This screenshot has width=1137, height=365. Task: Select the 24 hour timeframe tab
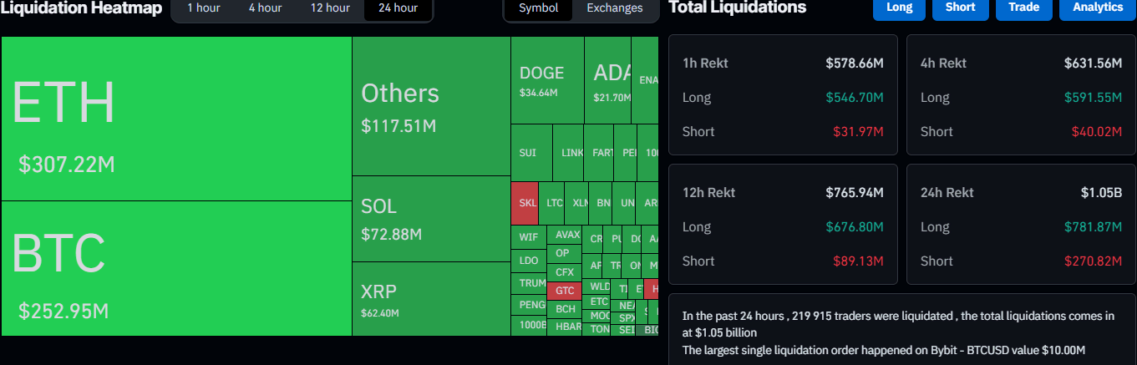(398, 8)
